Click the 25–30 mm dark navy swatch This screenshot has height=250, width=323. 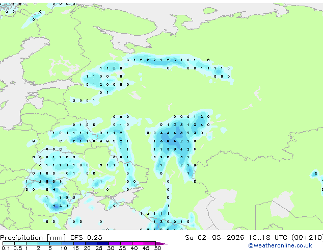(102, 243)
